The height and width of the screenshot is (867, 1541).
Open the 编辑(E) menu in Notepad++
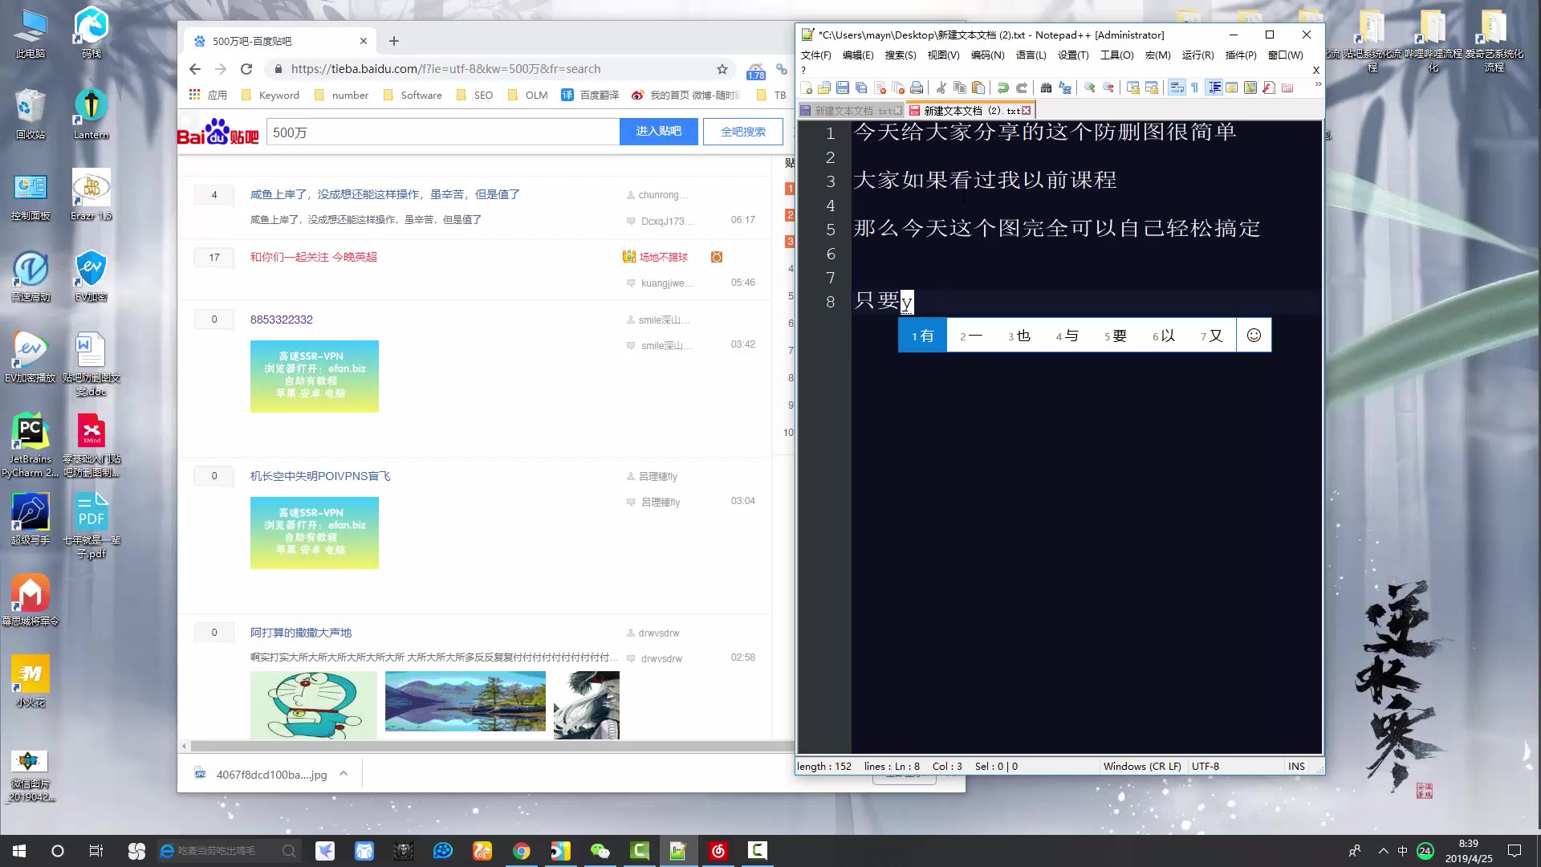coord(856,55)
